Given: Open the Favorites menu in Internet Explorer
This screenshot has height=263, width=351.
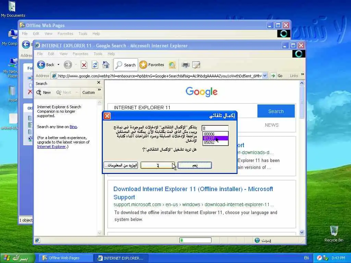Looking at the screenshot, I should tap(80, 54).
